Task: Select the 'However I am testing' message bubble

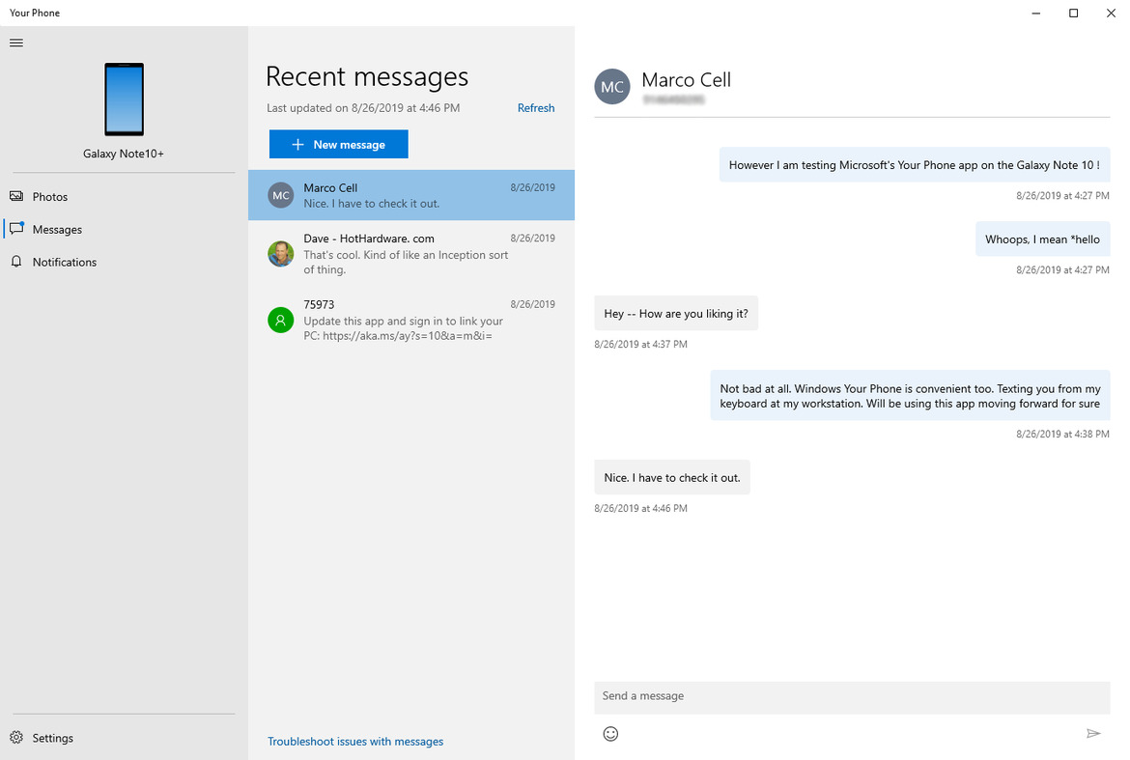Action: tap(914, 165)
